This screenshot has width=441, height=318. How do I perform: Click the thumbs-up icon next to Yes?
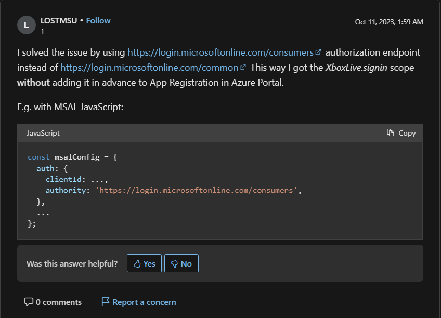click(x=137, y=263)
